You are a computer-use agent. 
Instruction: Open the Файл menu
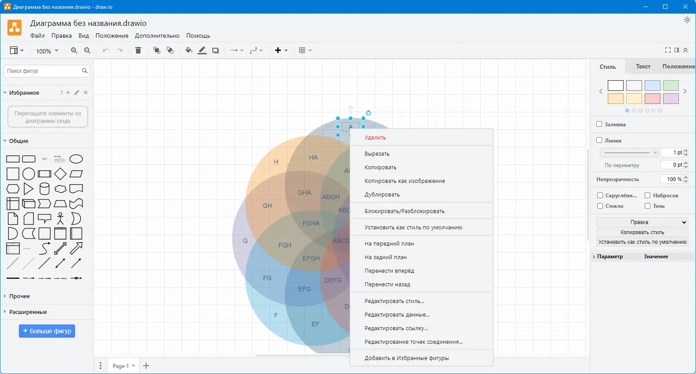point(37,36)
